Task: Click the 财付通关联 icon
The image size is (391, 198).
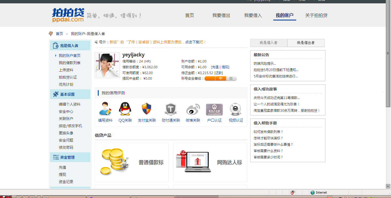Action: tap(170, 110)
